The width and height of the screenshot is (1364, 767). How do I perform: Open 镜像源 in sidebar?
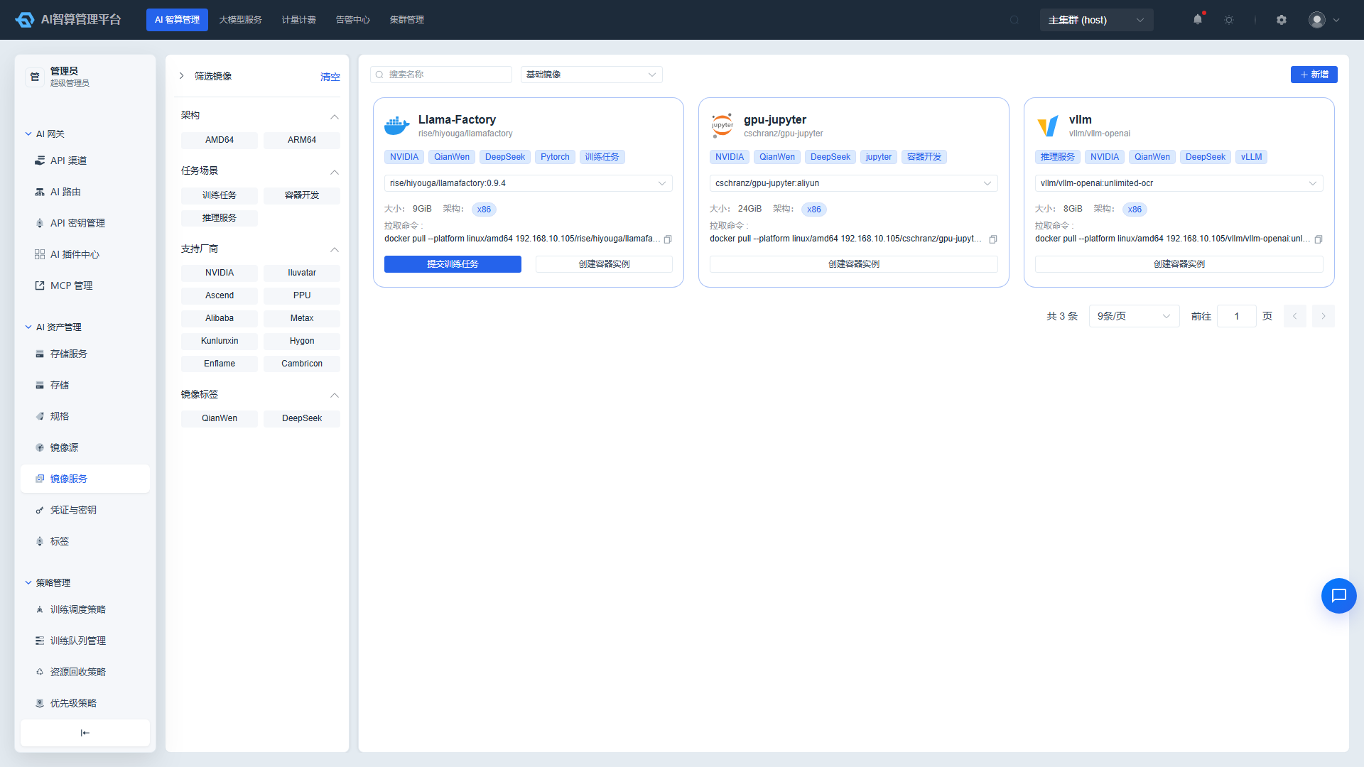tap(85, 447)
